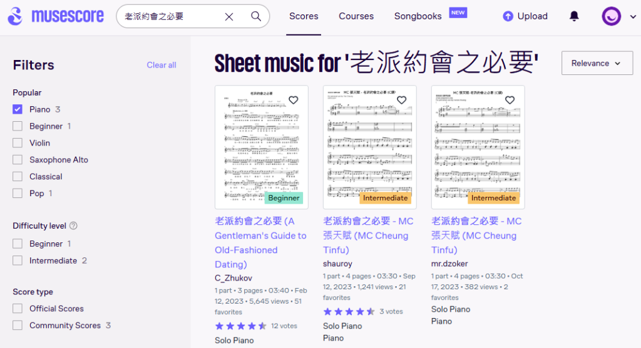Click Difficulty level help icon
This screenshot has height=348, width=641.
click(x=73, y=226)
